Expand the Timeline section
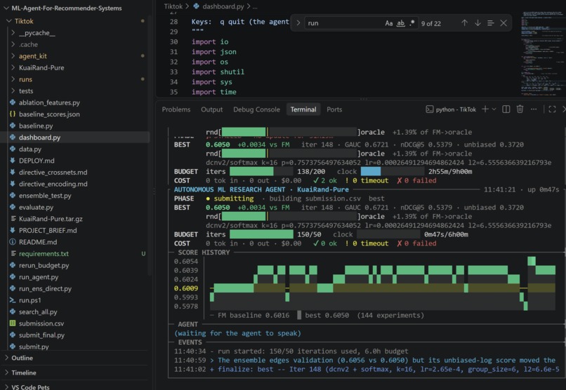 [x=23, y=372]
